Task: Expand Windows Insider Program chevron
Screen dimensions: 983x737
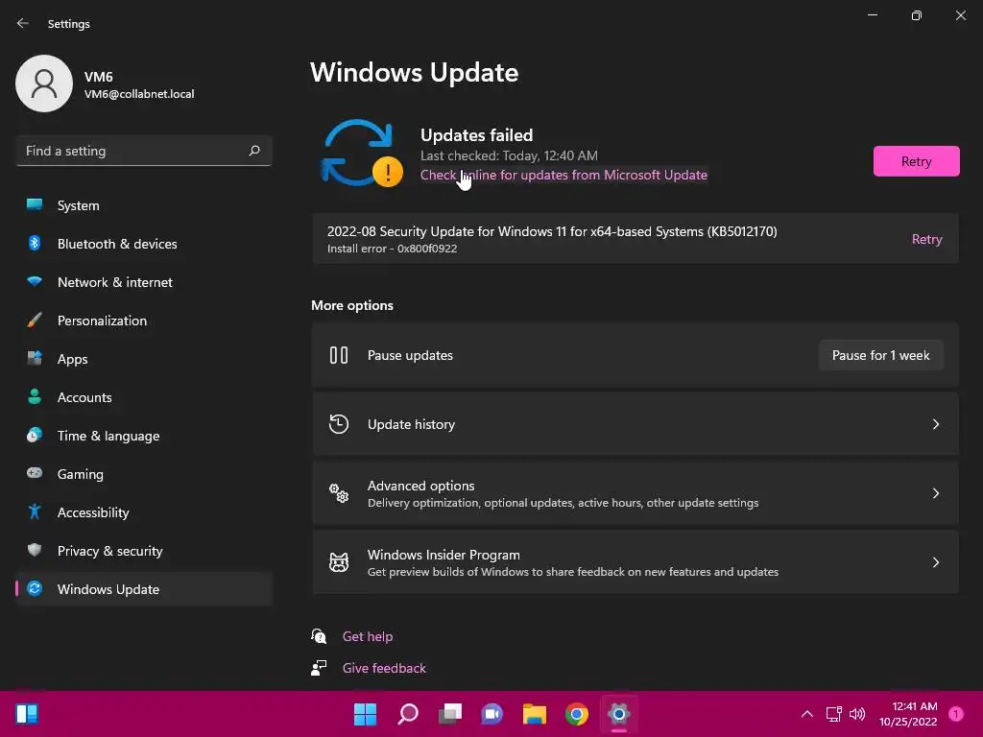Action: (x=935, y=562)
